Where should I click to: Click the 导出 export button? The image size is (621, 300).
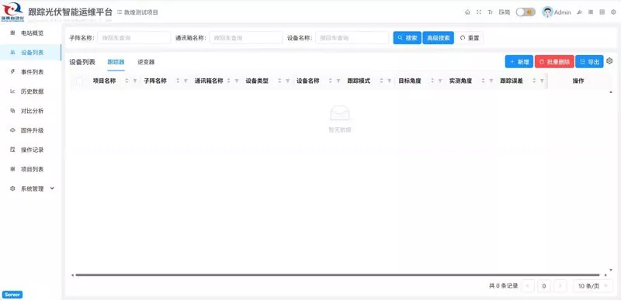click(x=589, y=62)
